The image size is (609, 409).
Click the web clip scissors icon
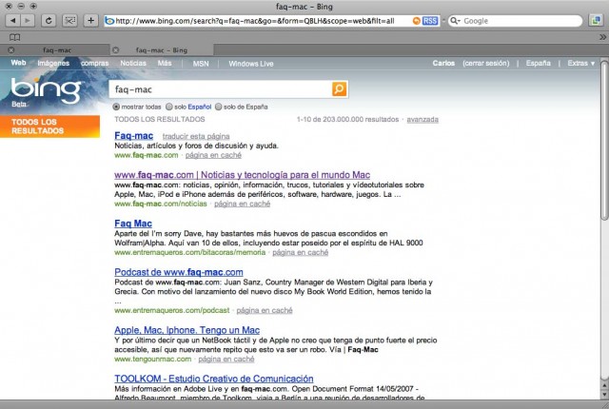click(69, 21)
